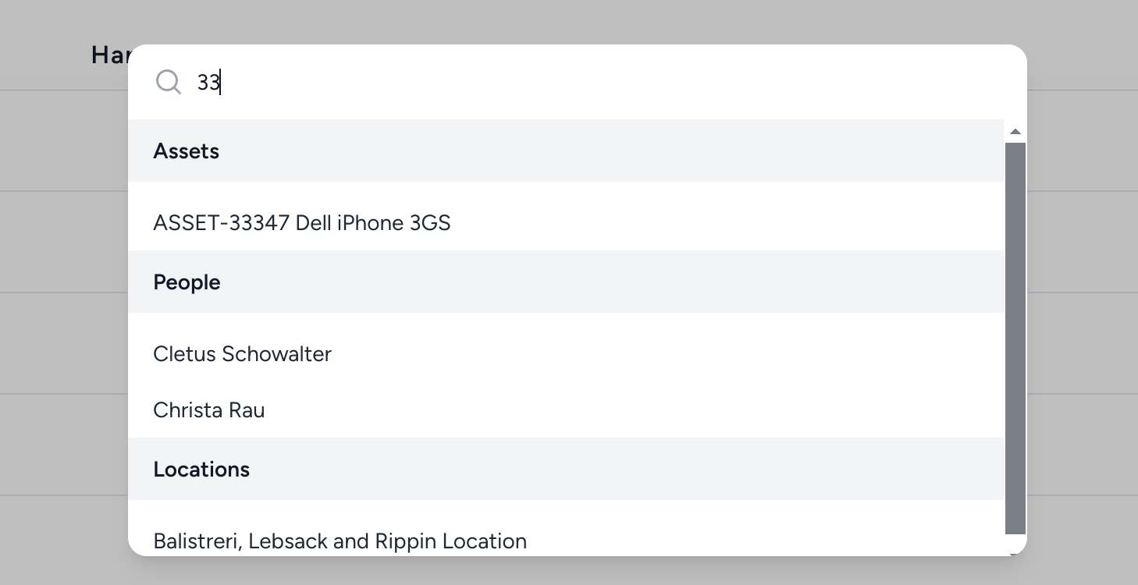Image resolution: width=1138 pixels, height=585 pixels.
Task: Dismiss search by clicking the dimmed backdrop
Action: tap(62, 312)
